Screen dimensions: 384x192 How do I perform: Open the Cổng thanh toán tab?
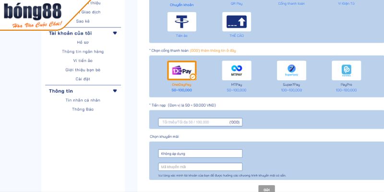pos(291,4)
